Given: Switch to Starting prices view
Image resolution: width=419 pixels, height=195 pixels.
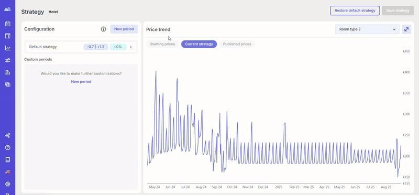Looking at the screenshot, I should 162,44.
